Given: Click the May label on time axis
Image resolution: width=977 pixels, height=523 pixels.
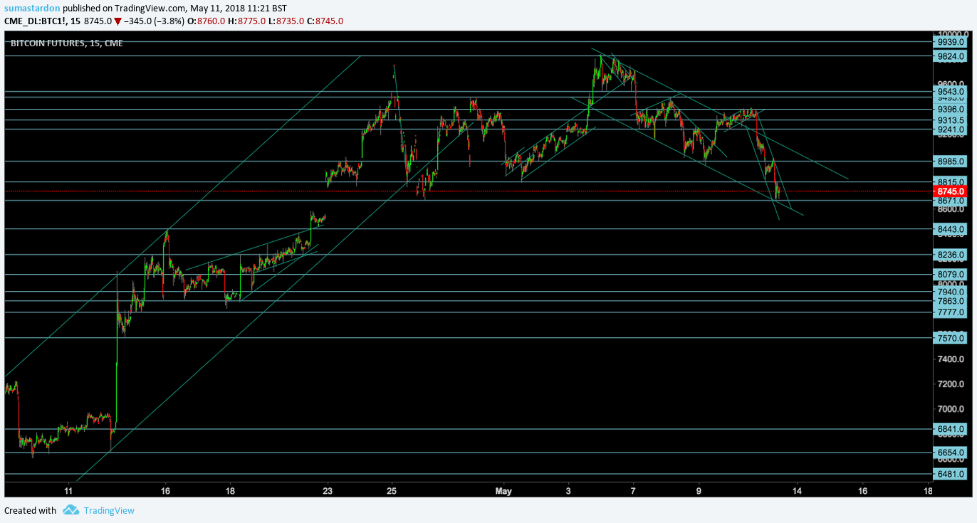Looking at the screenshot, I should (x=503, y=491).
